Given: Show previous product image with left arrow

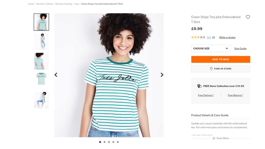Looking at the screenshot, I should point(56,75).
